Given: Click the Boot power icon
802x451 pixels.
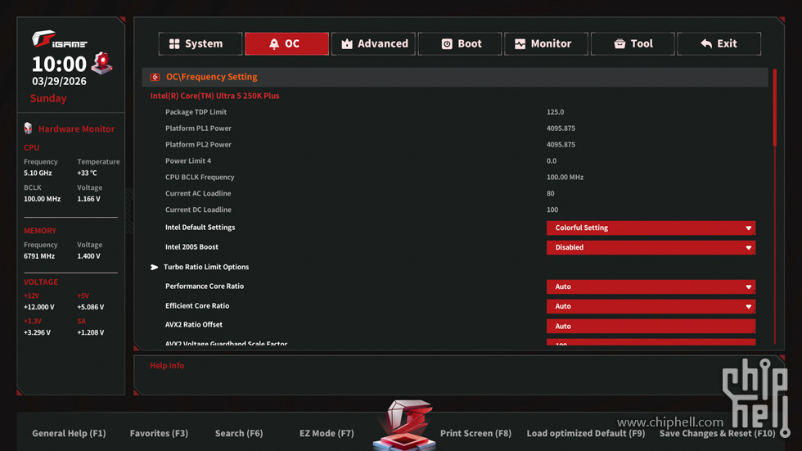Looking at the screenshot, I should 447,44.
